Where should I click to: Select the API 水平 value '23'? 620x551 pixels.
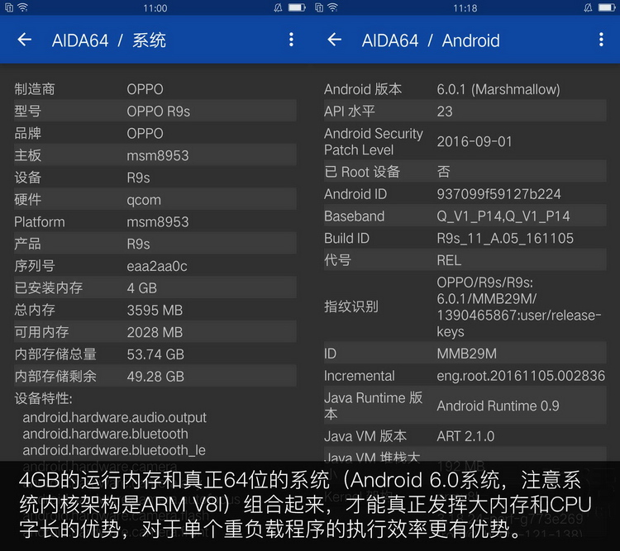tap(445, 112)
